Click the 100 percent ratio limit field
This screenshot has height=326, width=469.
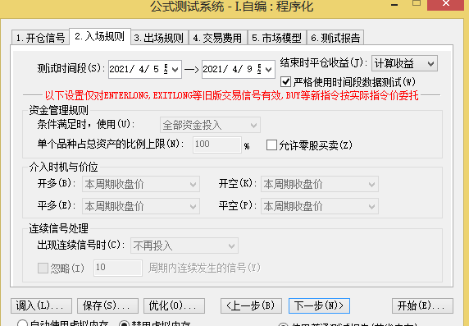click(217, 145)
